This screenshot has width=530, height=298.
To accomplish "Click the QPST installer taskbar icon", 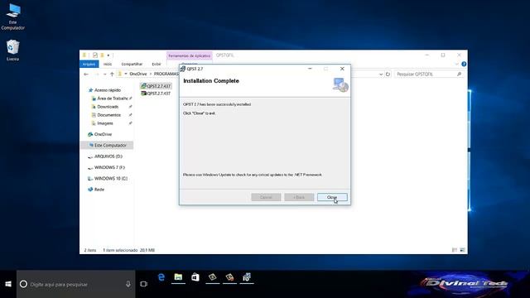I will (x=247, y=278).
